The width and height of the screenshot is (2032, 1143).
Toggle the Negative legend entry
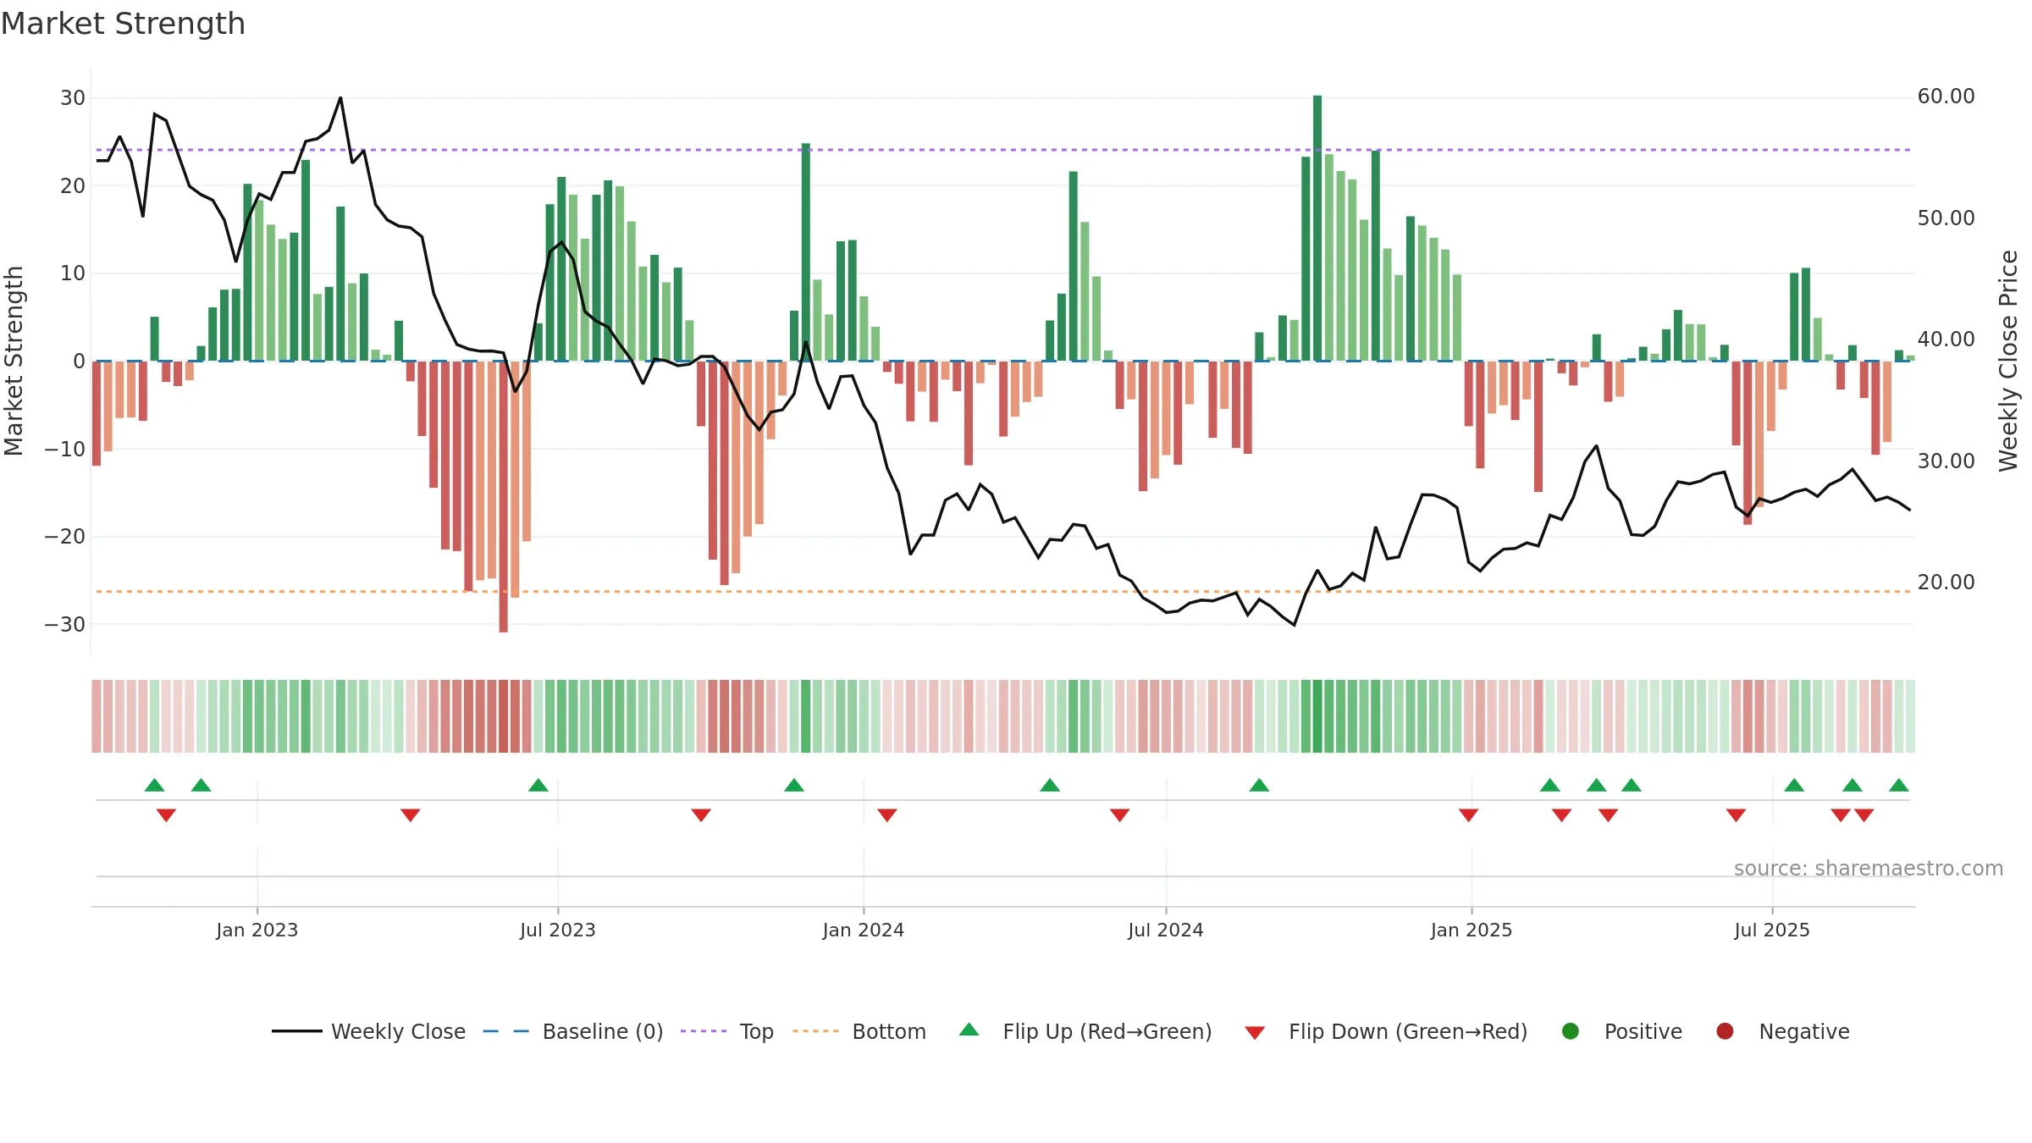(1782, 1031)
